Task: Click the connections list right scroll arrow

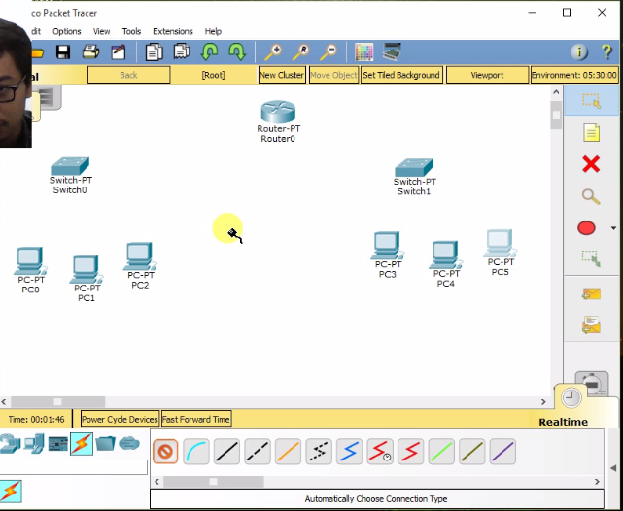Action: pyautogui.click(x=597, y=482)
